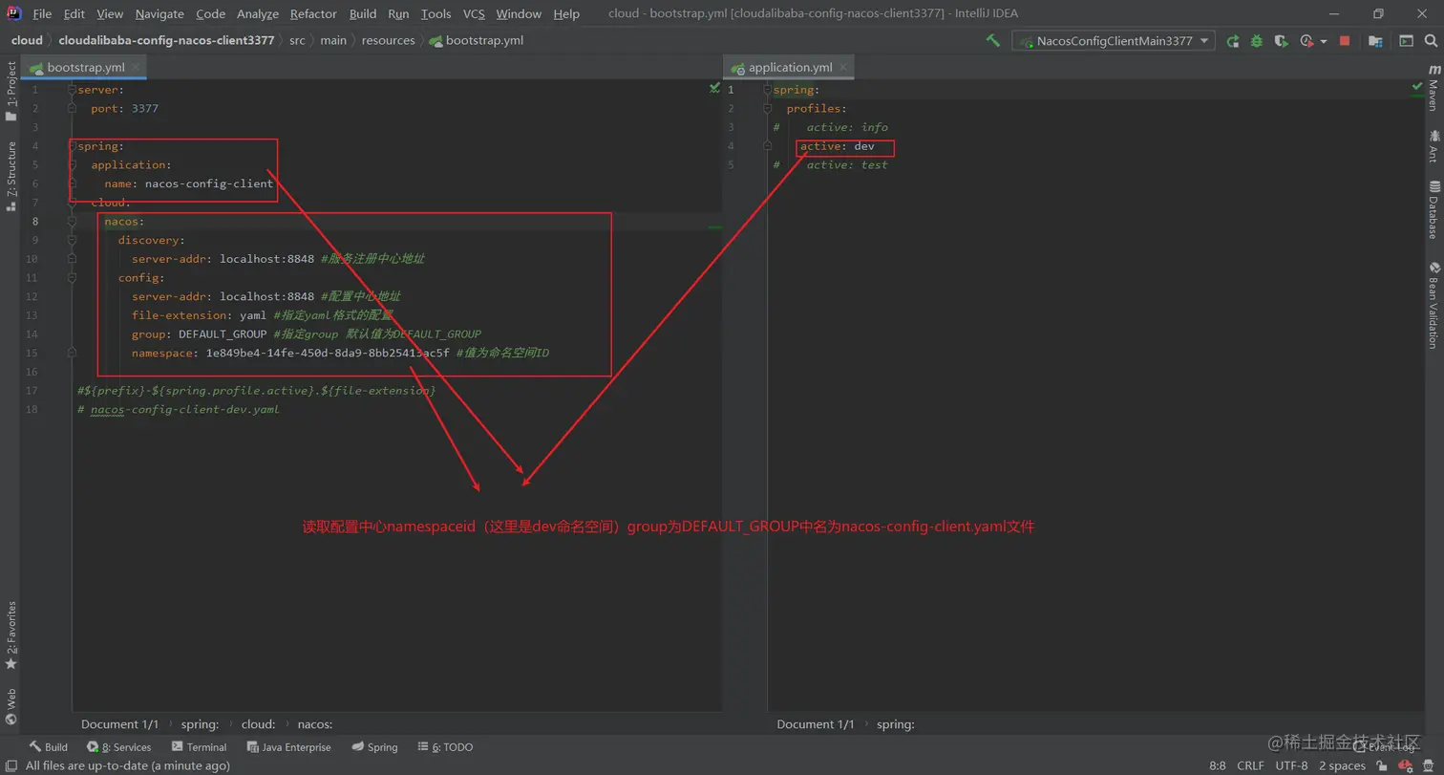Screen dimensions: 1444x775
Task: Click the Run Anything terminal icon
Action: pyautogui.click(x=1406, y=41)
